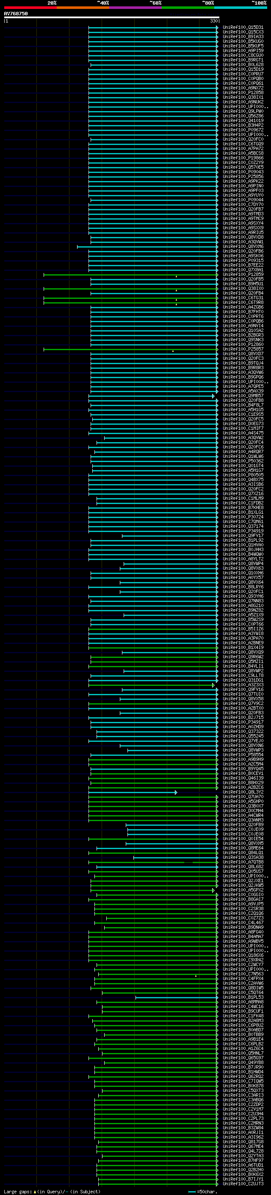Click hit label UniRef100_Q9MB57
271x1195 pixels.
tap(243, 396)
